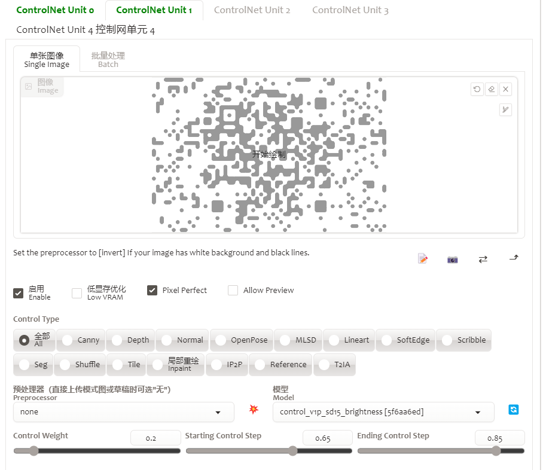546x470 pixels.
Task: Enable the Low VRAM checkbox
Action: [77, 293]
